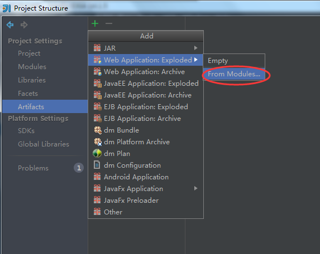This screenshot has height=254, width=320.
Task: Click the Web Application: Exploded icon
Action: pyautogui.click(x=97, y=60)
